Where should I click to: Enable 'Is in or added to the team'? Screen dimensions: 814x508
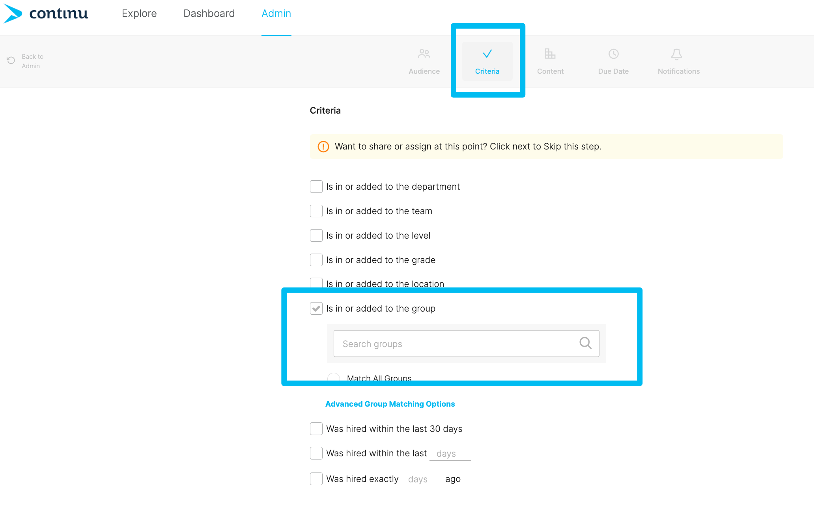(316, 211)
